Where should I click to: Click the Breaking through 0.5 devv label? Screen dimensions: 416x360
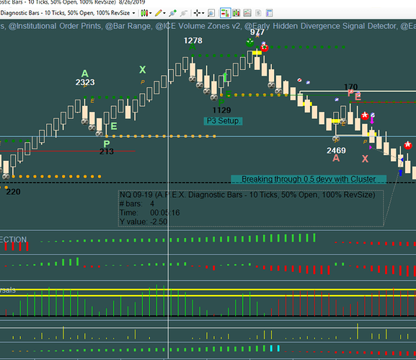(309, 179)
